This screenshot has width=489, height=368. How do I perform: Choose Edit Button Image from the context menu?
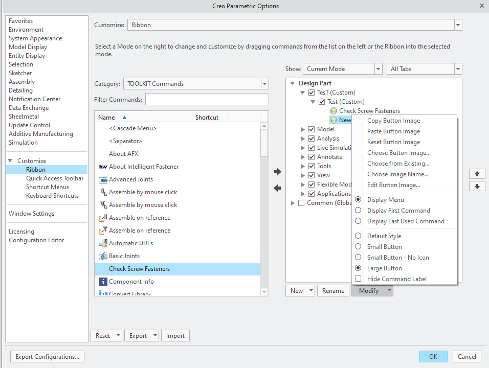[393, 185]
